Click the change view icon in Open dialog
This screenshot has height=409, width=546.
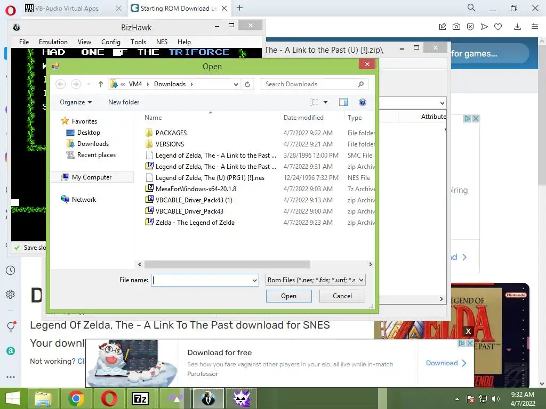click(314, 102)
